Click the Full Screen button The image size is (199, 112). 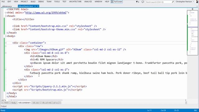click(117, 2)
